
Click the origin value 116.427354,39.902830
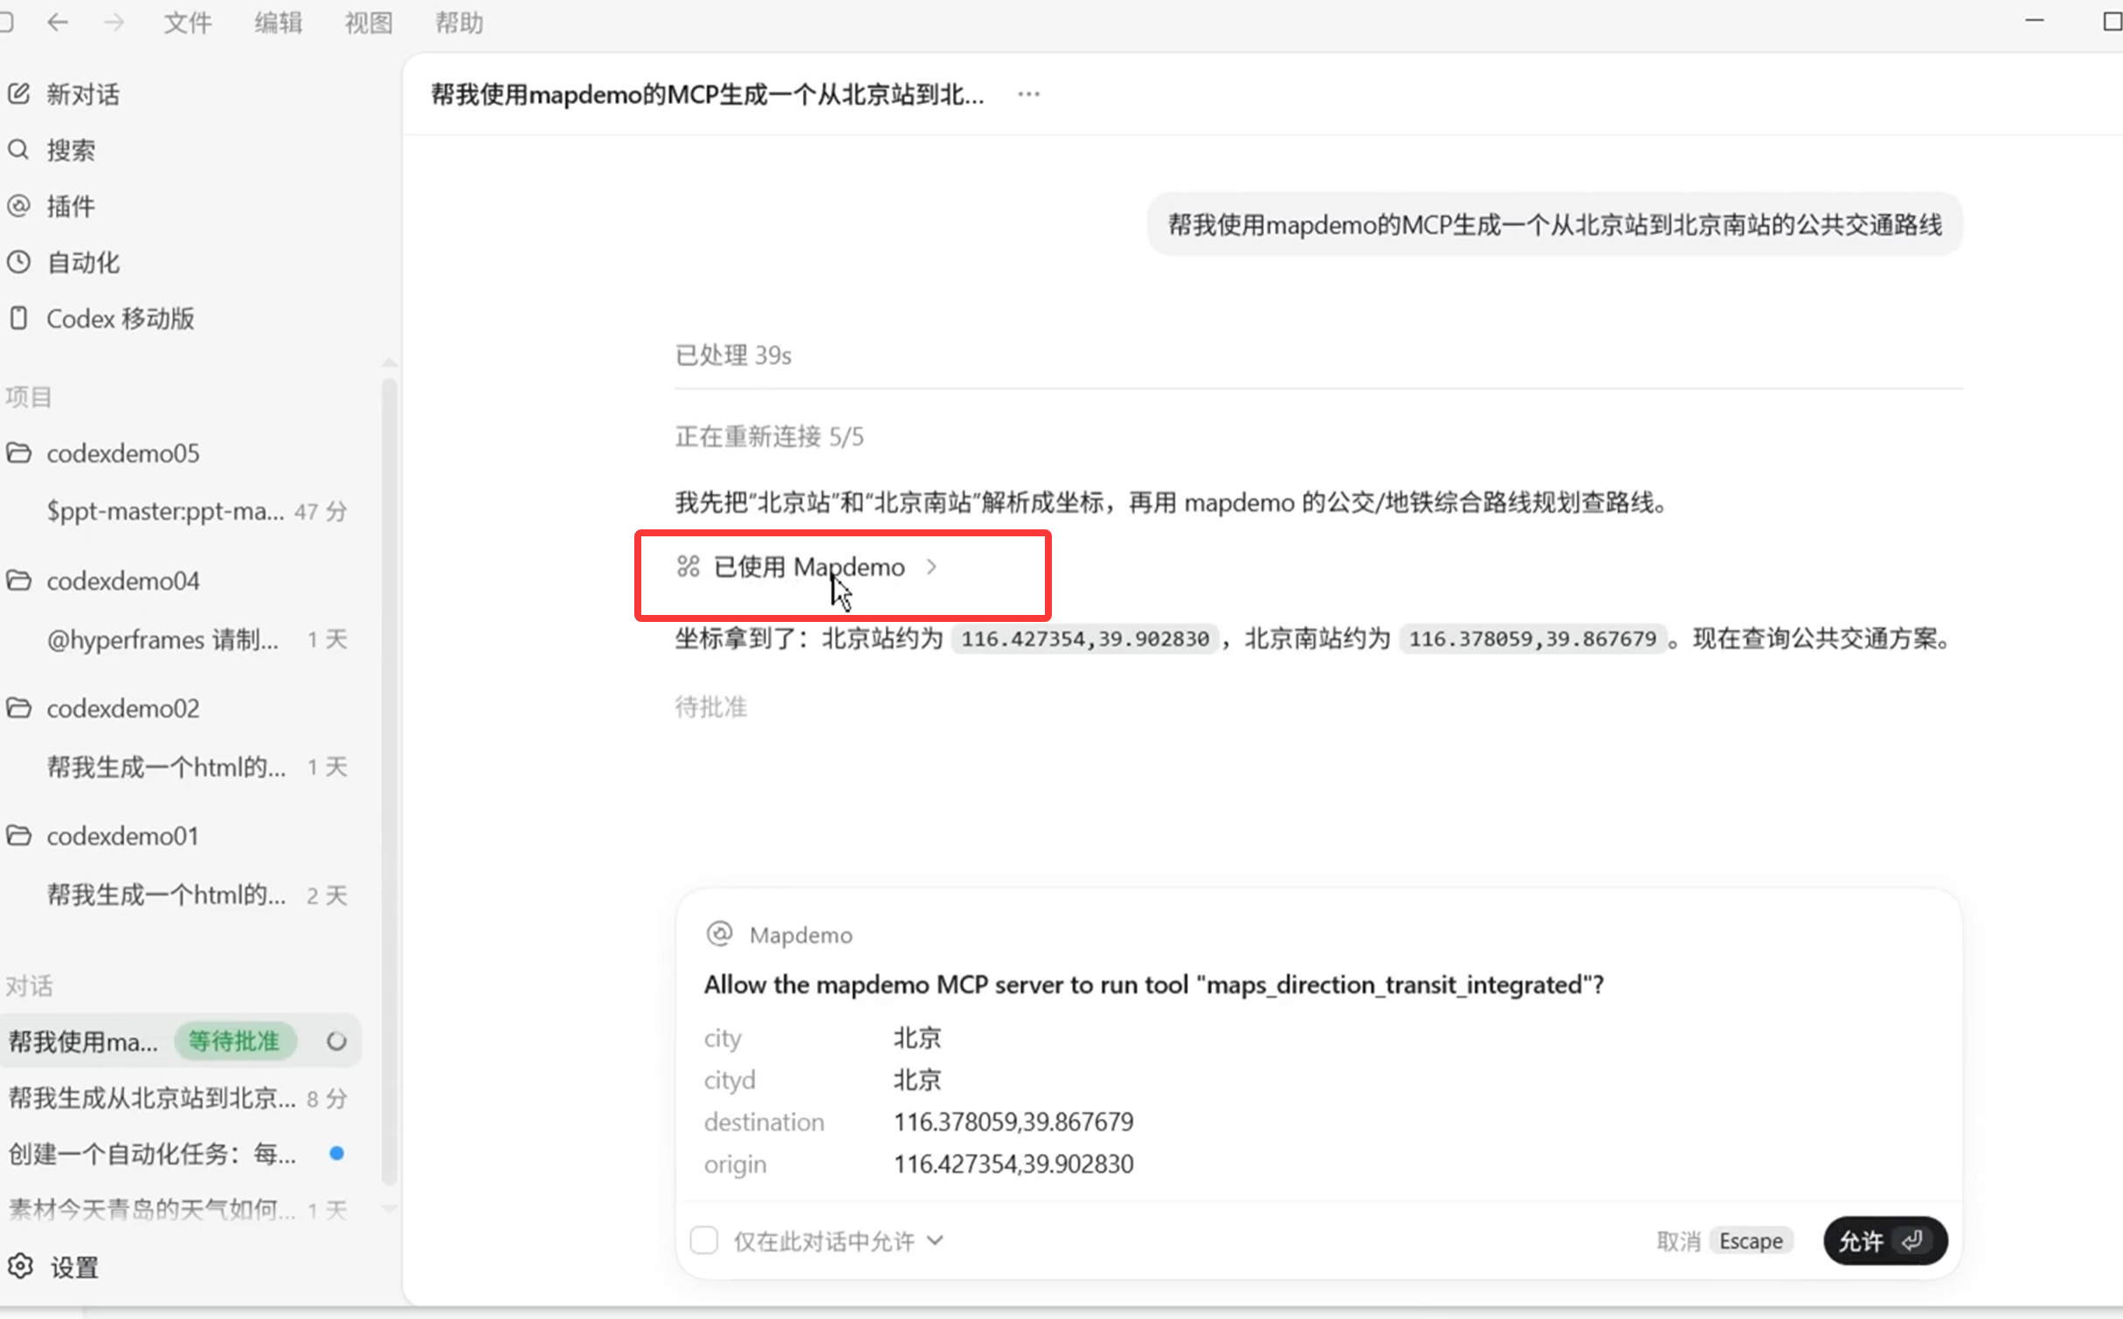click(1013, 1164)
